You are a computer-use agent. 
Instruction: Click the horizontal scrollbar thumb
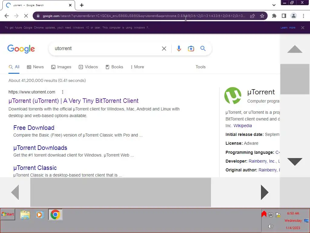tap(120, 192)
